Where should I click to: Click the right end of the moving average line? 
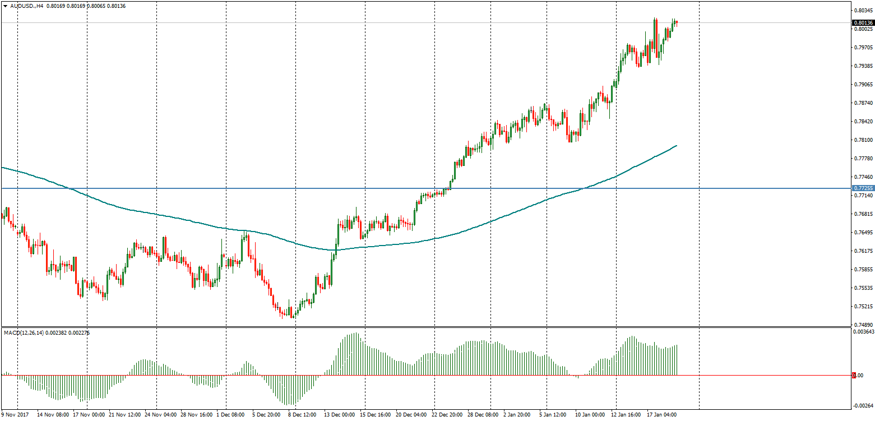click(676, 146)
